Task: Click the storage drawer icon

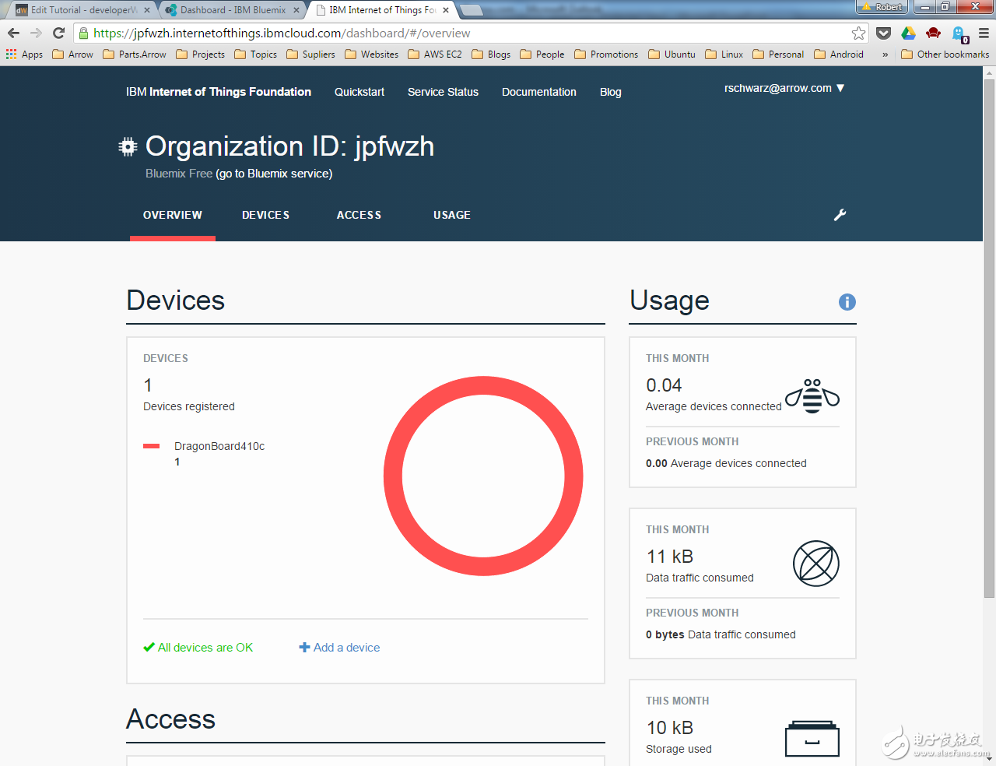Action: click(812, 738)
